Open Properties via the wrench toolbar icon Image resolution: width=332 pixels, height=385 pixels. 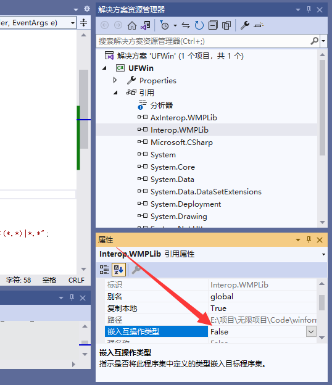point(244,25)
